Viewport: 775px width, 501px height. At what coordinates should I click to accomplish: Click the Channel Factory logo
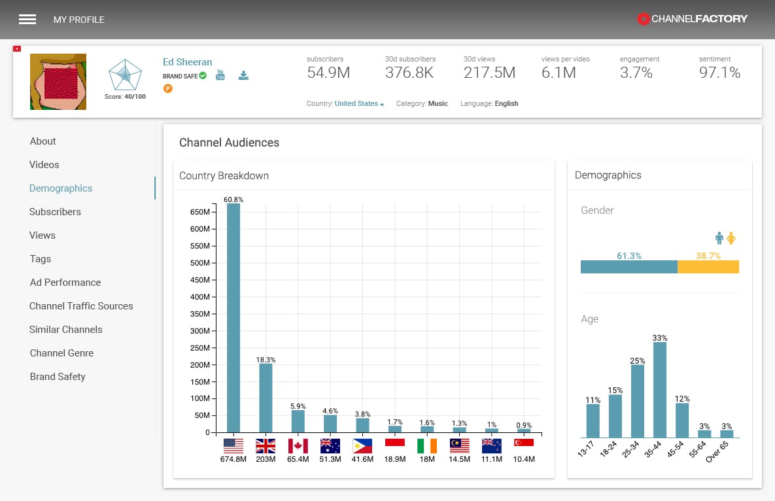[x=692, y=19]
